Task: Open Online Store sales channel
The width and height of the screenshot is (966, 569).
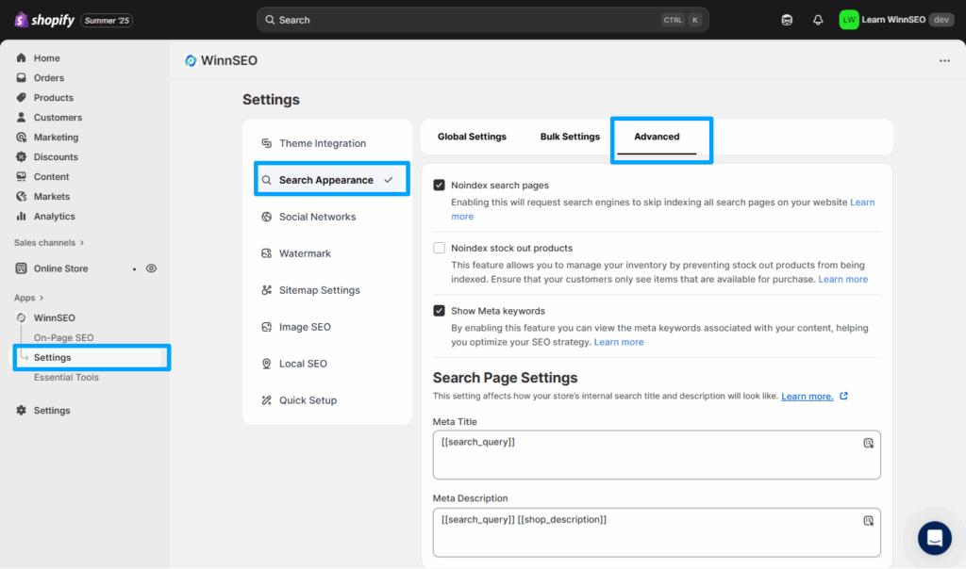Action: [x=60, y=268]
